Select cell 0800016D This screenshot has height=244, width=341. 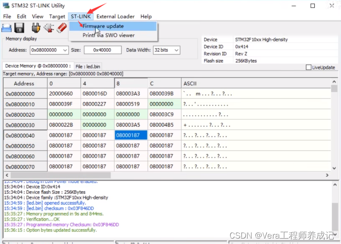[x=97, y=94]
